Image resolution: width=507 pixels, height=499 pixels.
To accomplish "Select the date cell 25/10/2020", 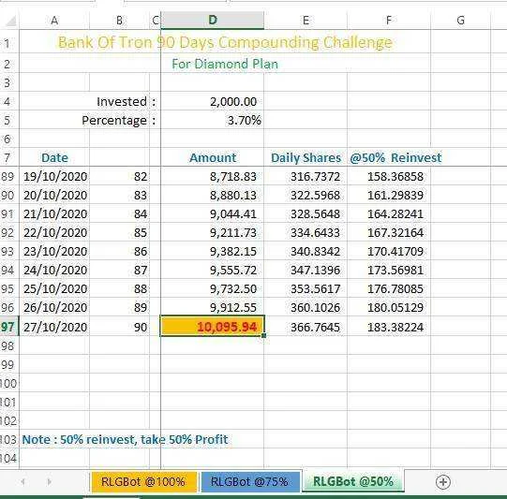I will coord(55,288).
